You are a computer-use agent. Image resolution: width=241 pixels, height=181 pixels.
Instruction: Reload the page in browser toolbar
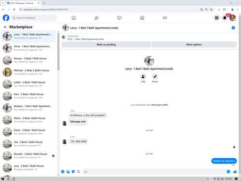coord(14,10)
